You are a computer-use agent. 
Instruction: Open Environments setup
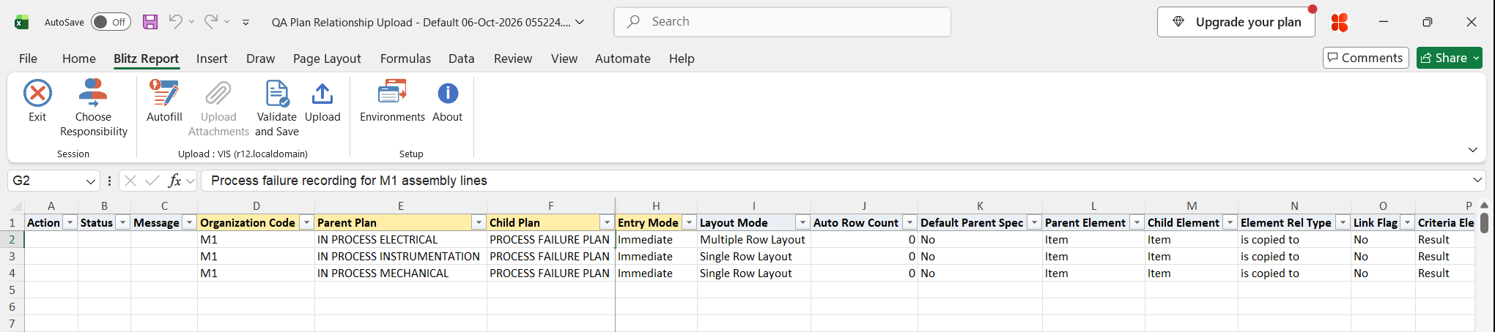pos(392,101)
